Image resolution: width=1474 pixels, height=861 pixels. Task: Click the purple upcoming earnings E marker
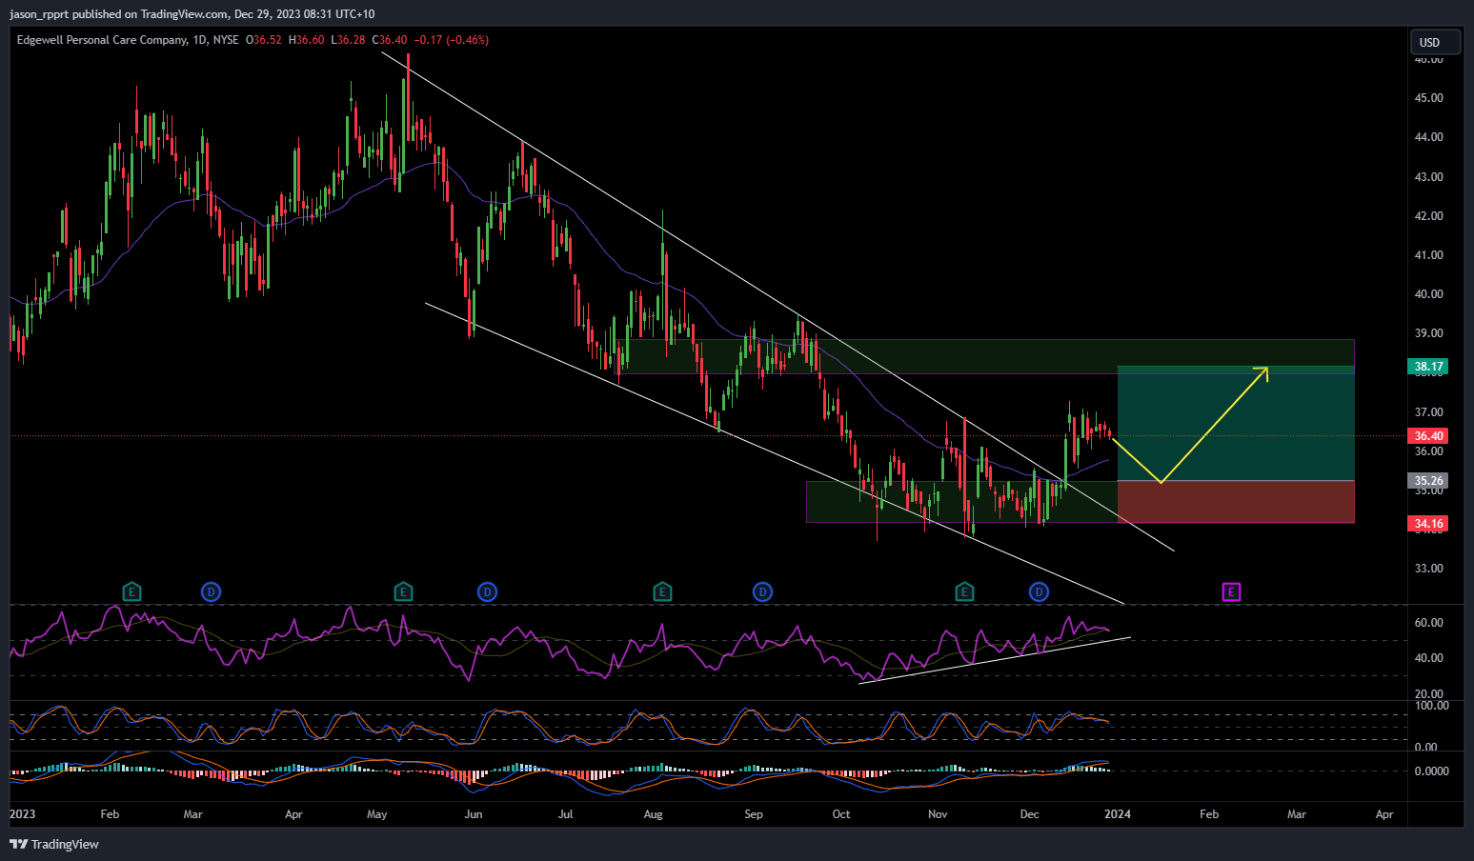pos(1231,592)
